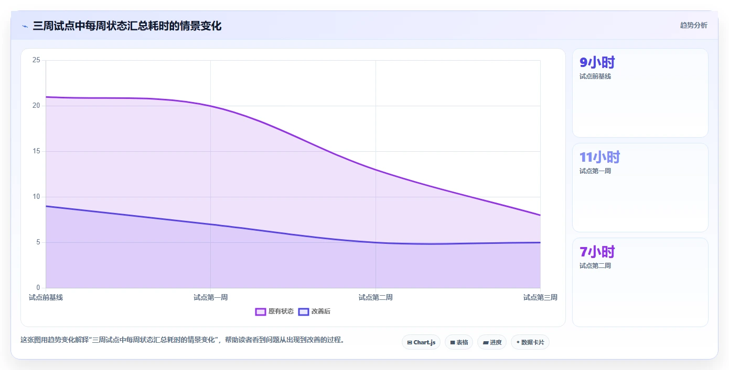Screen dimensions: 729x370
Task: Open the 7小时 试点第二周 card
Action: point(640,282)
